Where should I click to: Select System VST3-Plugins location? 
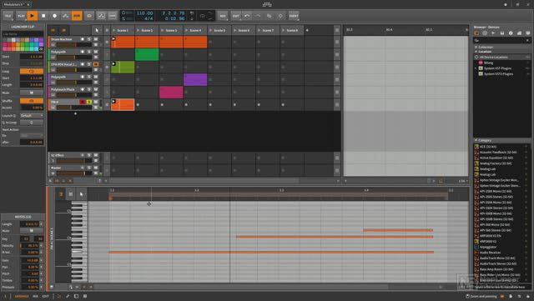498,74
